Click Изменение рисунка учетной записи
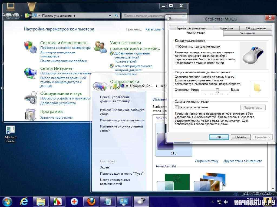This screenshot has height=207, width=277. coord(121,128)
